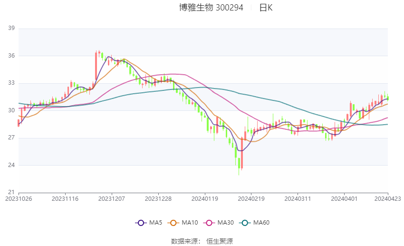Toggle the MA10 legend circle icon
Viewport: 404px width, 246px height.
click(x=173, y=223)
